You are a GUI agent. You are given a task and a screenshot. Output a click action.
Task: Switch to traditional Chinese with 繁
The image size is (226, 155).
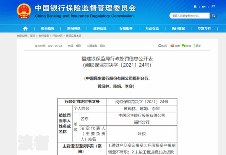pos(195,7)
